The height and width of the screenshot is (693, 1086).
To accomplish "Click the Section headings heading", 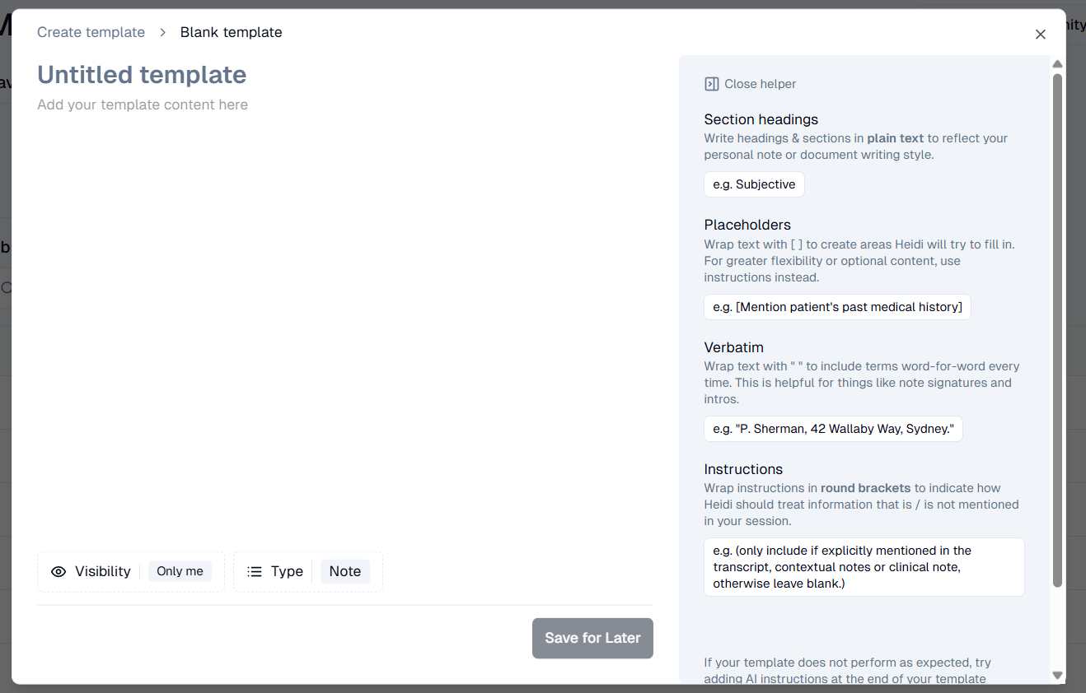I will (761, 119).
